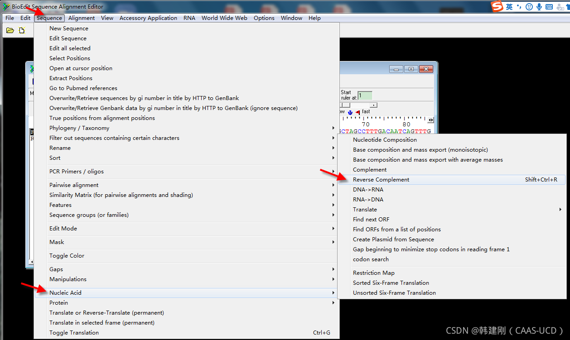This screenshot has height=340, width=570.
Task: Open the Accessory Application menu
Action: pos(148,18)
